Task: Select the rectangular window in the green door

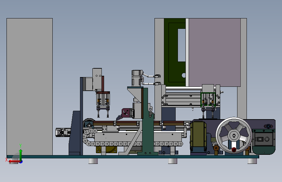Action: point(181,45)
